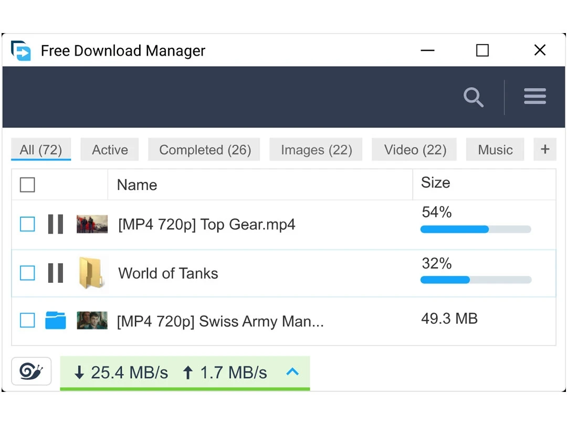Viewport: 567px width, 425px height.
Task: Expand details for Swiss Army Man entry
Action: (220, 321)
